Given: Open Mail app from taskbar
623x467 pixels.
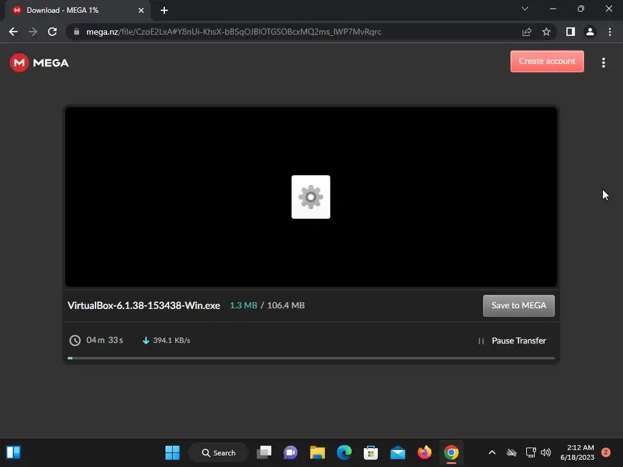Looking at the screenshot, I should coord(398,452).
